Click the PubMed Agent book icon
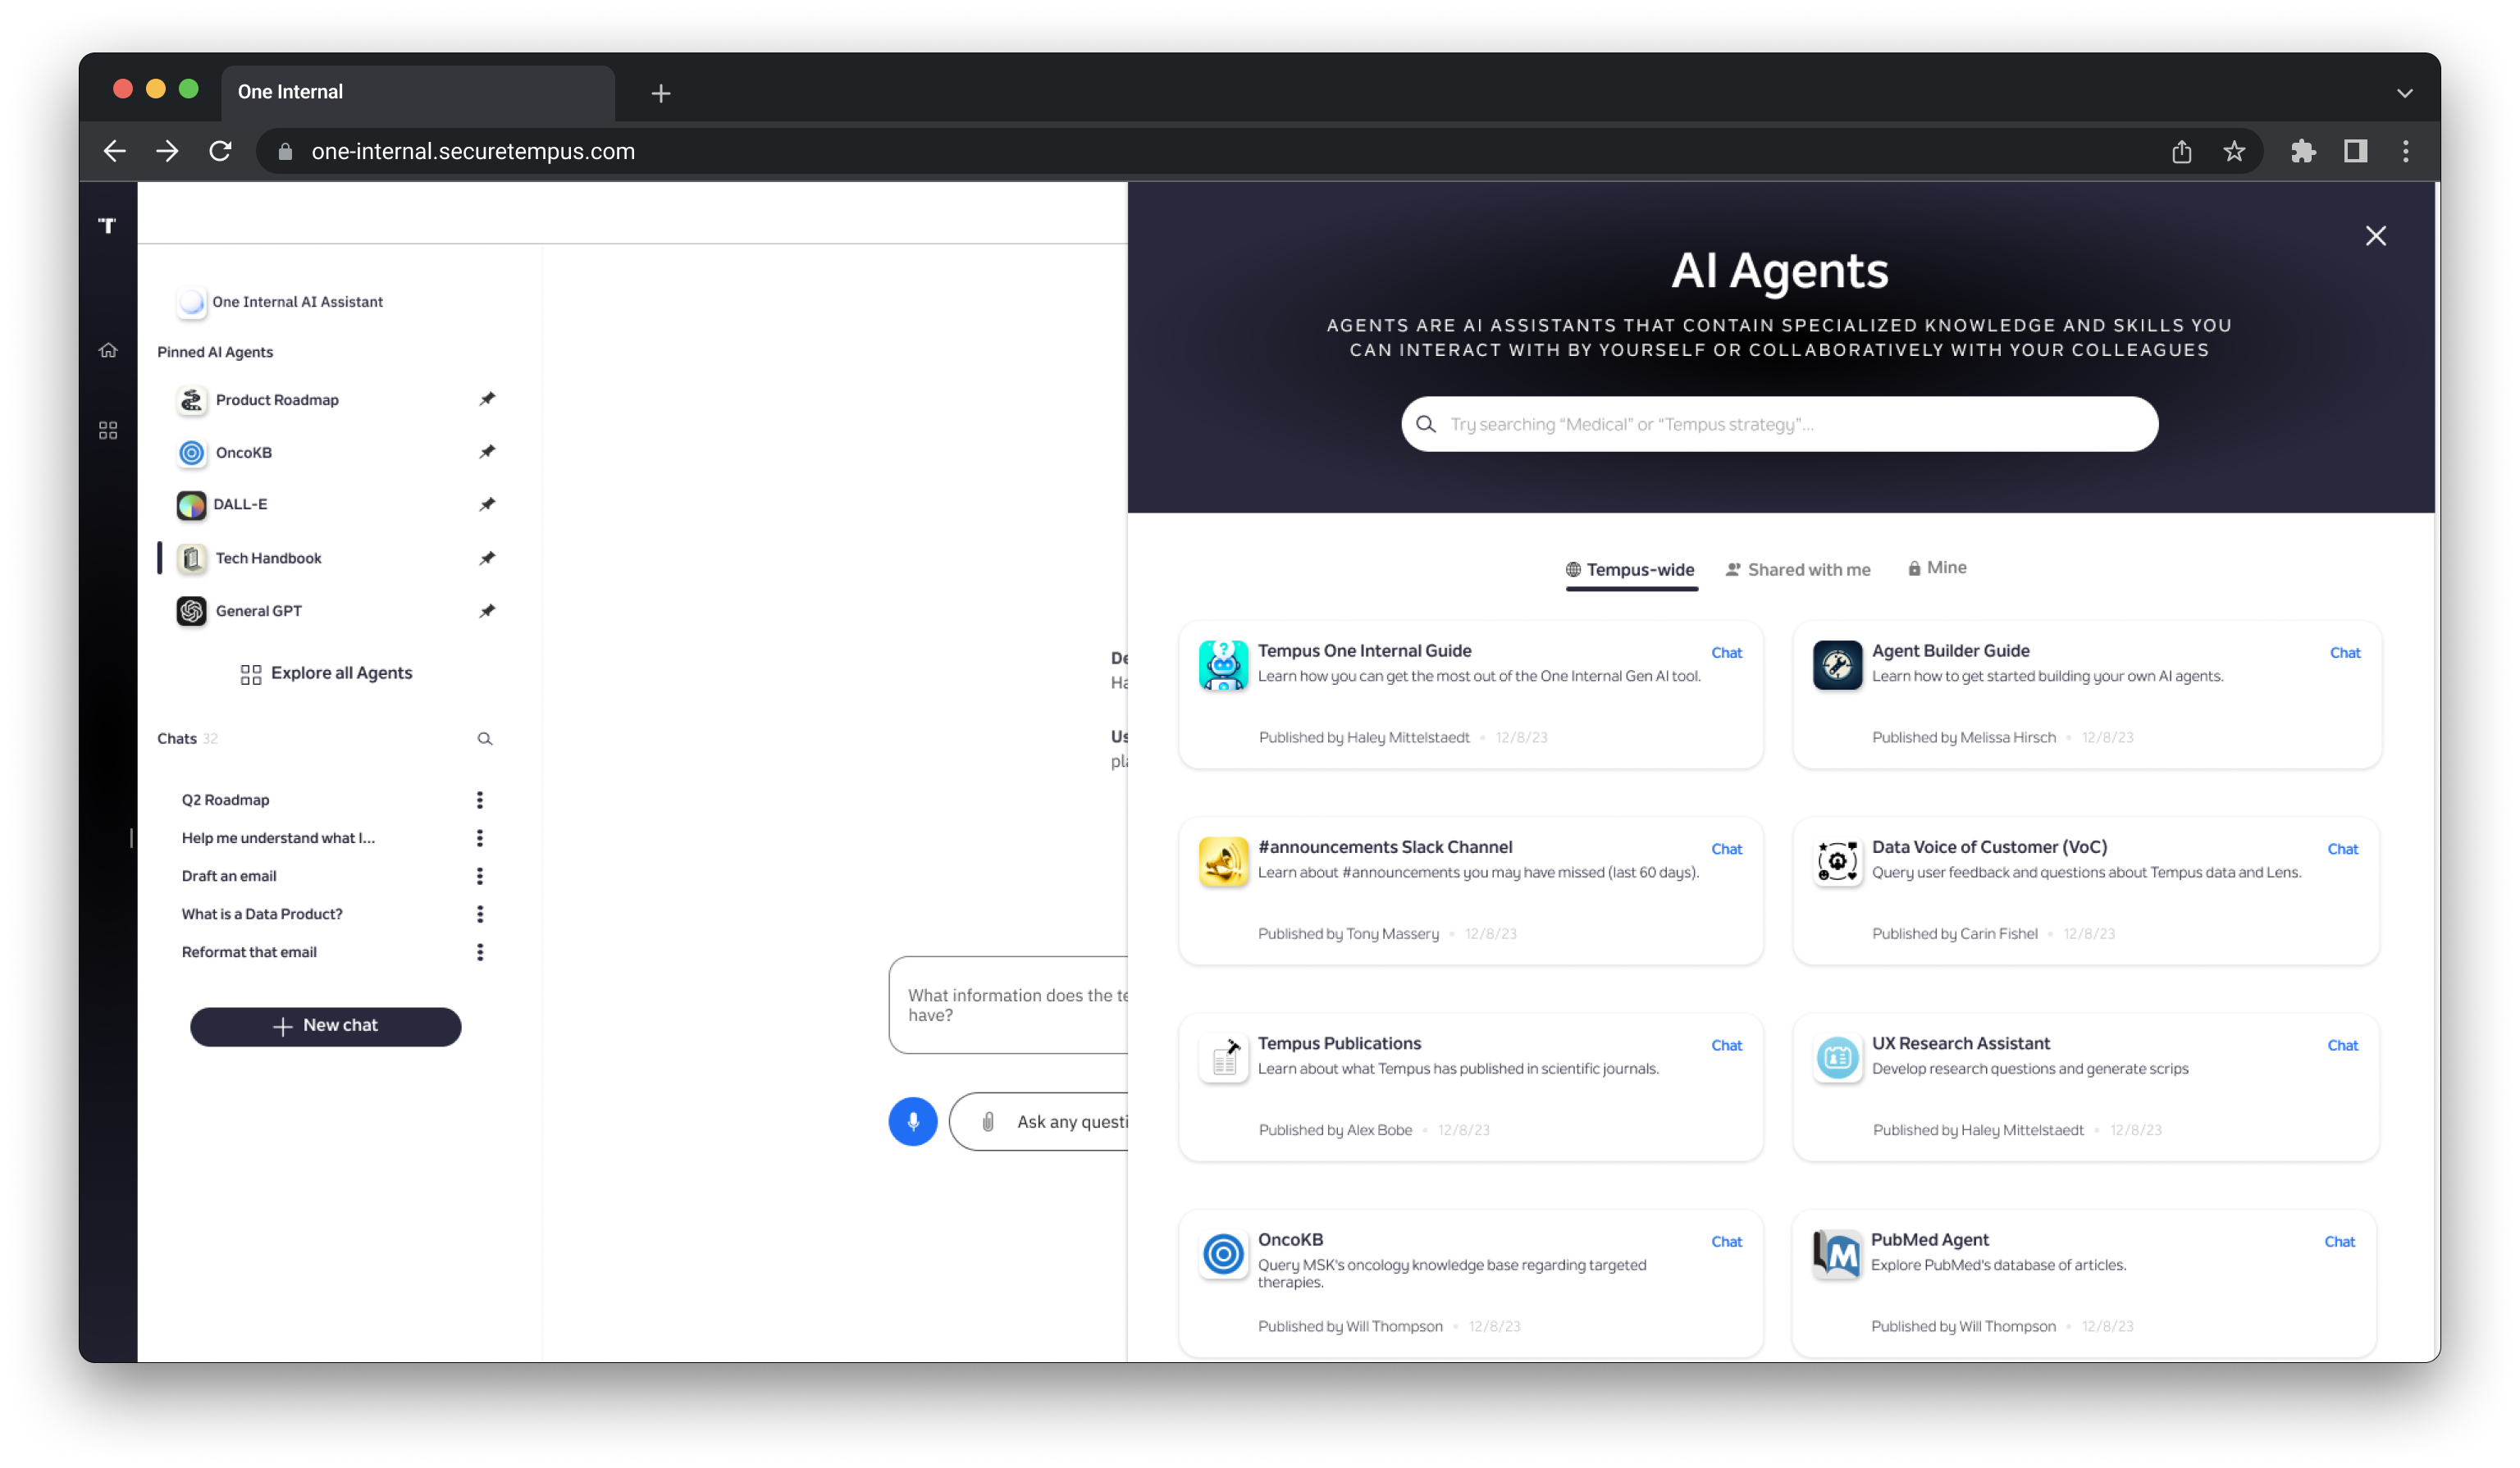The width and height of the screenshot is (2520, 1468). (x=1837, y=1255)
